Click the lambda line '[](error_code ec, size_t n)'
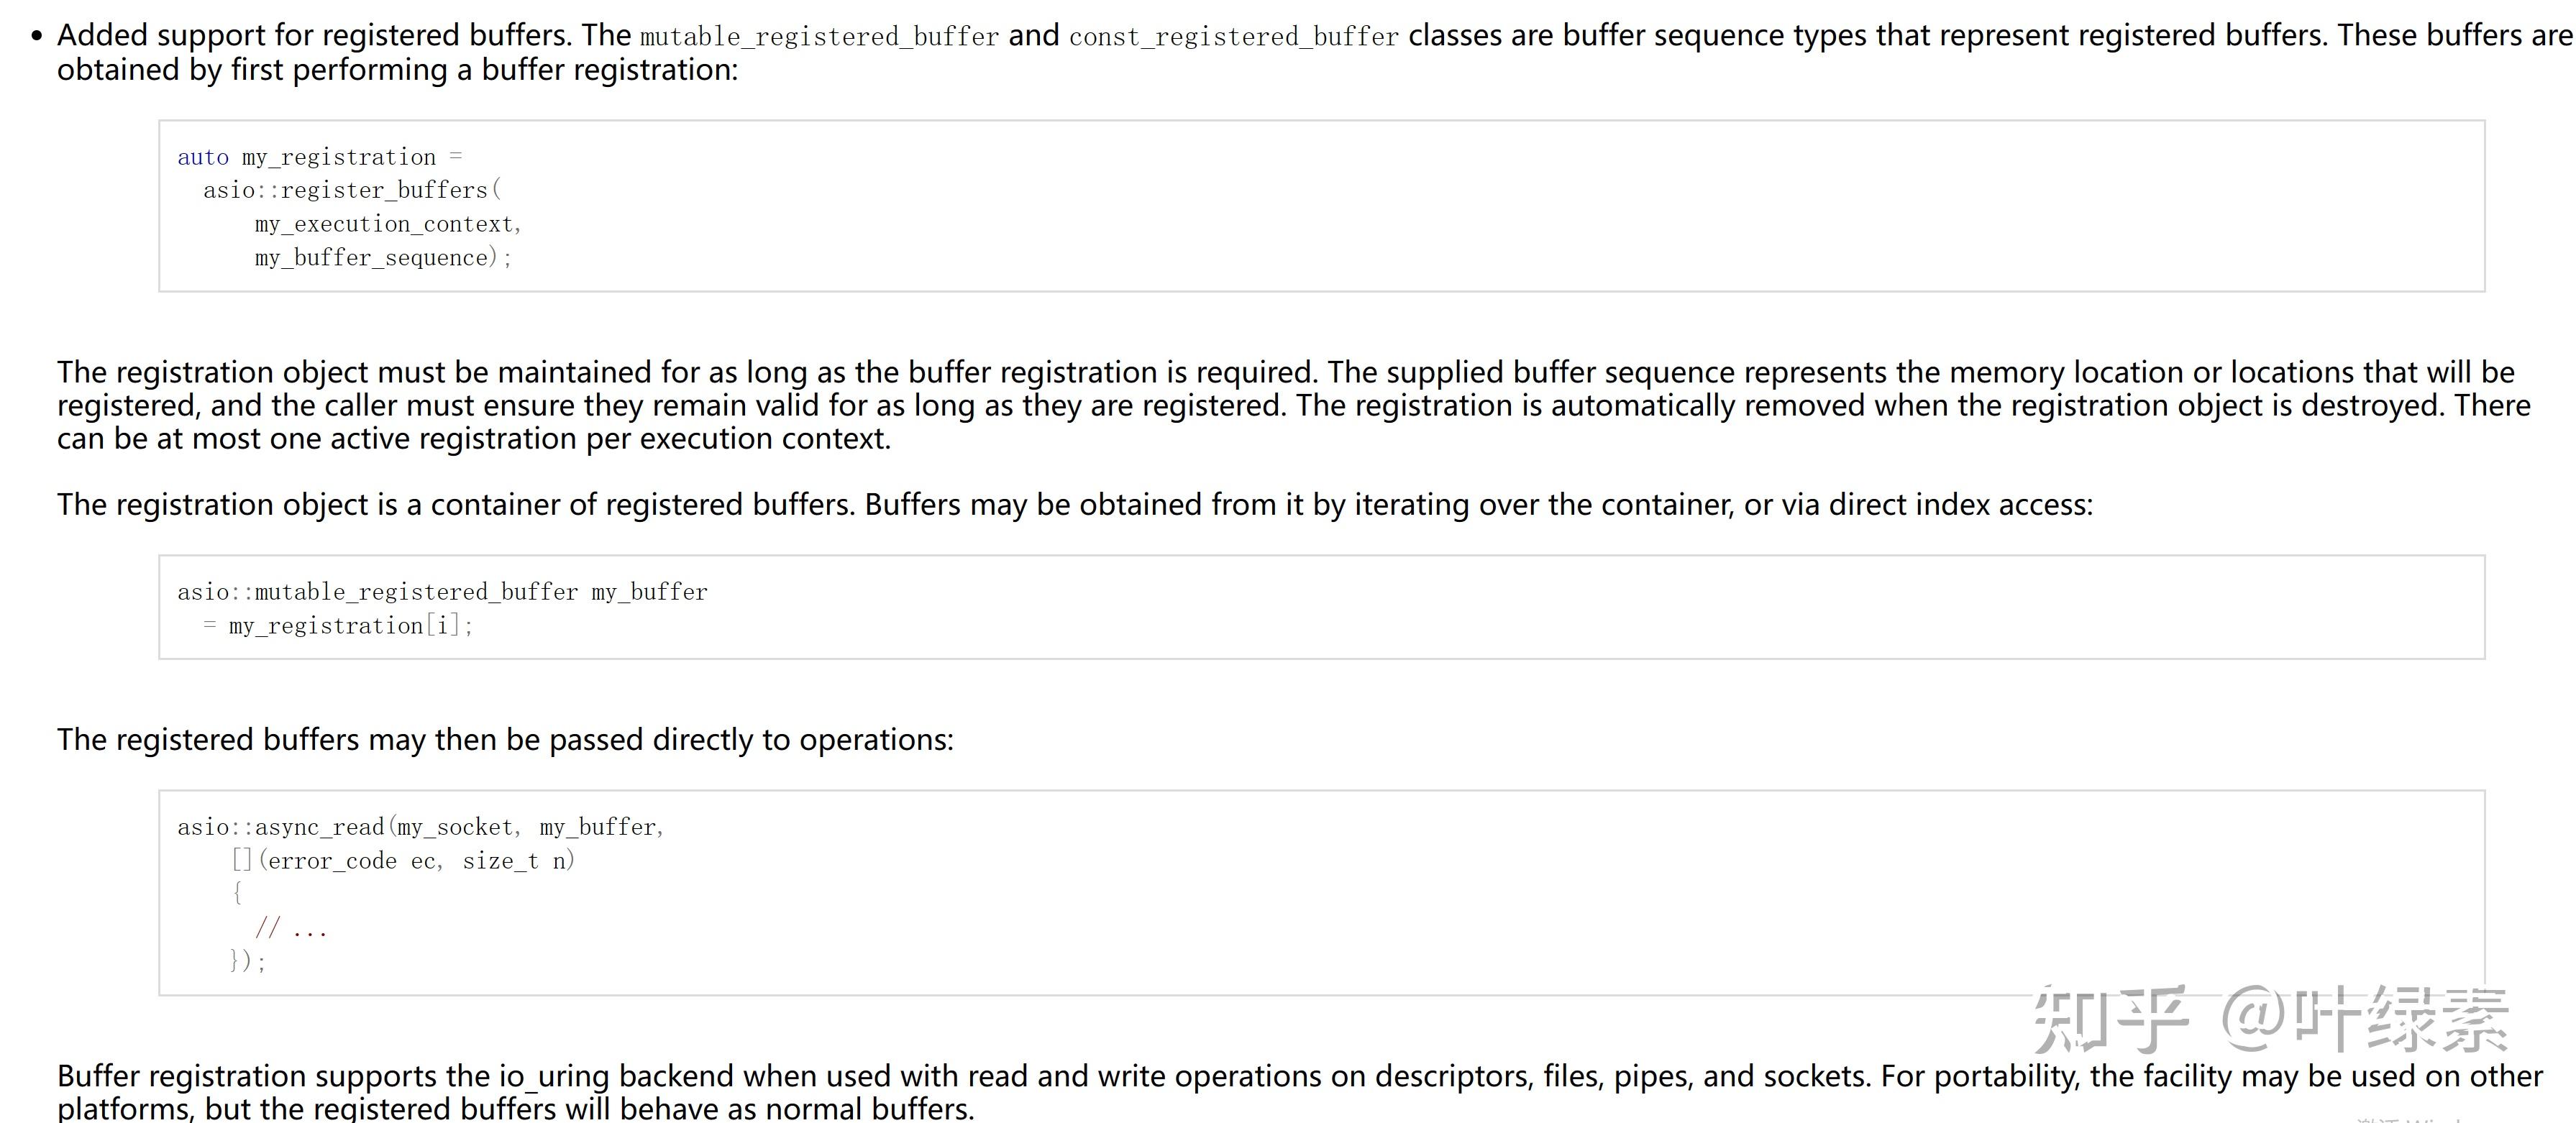This screenshot has width=2576, height=1123. (x=403, y=861)
